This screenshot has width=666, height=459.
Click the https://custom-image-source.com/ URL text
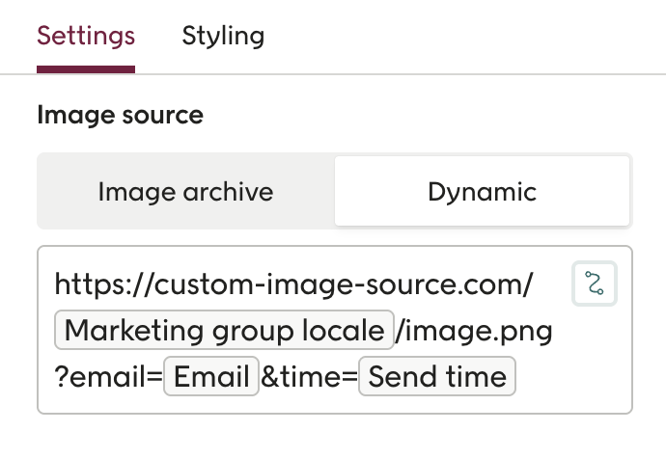point(294,284)
